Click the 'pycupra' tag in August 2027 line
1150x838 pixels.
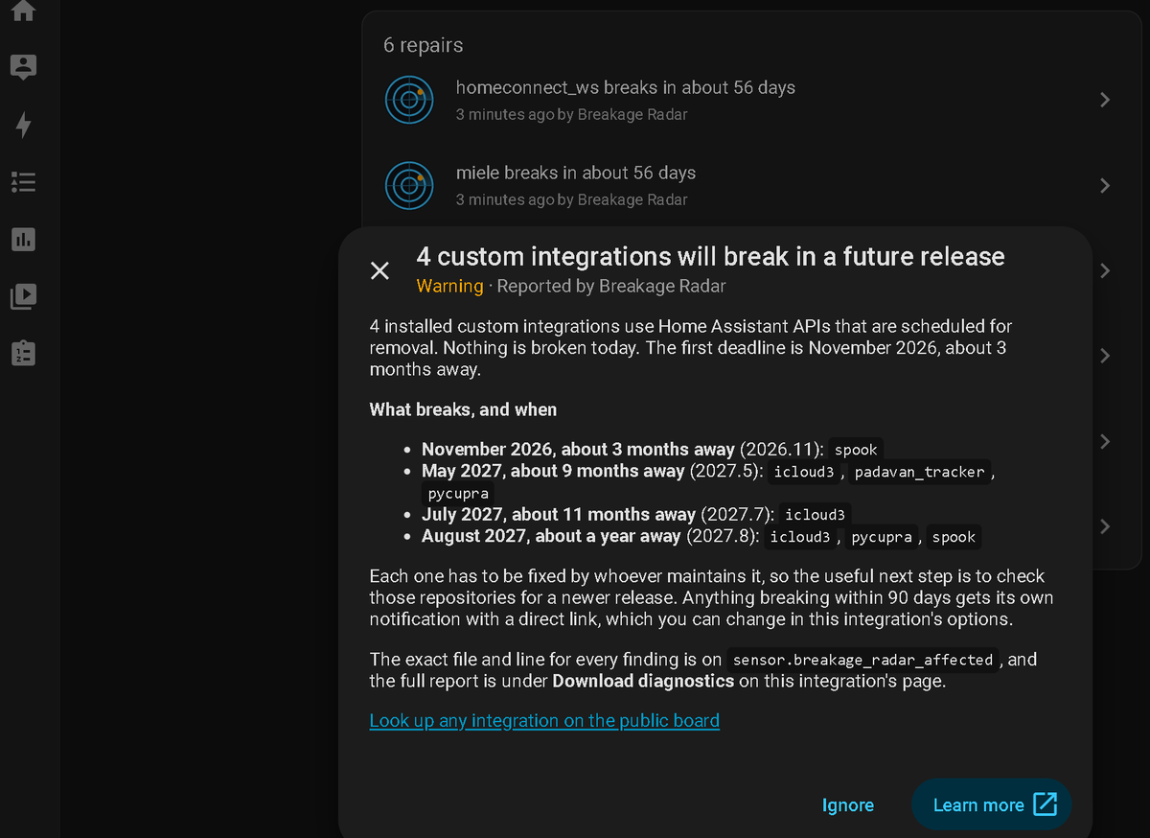pos(882,537)
